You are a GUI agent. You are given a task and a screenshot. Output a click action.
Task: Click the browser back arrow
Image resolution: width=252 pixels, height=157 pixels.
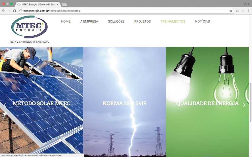pos(4,11)
